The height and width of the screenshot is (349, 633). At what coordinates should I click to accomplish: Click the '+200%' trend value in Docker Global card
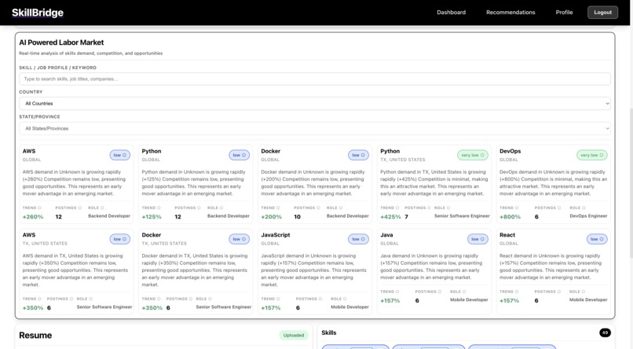271,217
